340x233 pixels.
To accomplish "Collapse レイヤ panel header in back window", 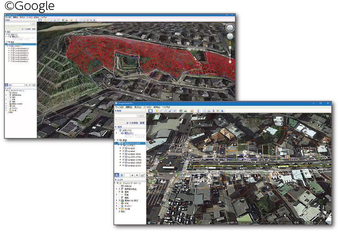I will (21, 88).
